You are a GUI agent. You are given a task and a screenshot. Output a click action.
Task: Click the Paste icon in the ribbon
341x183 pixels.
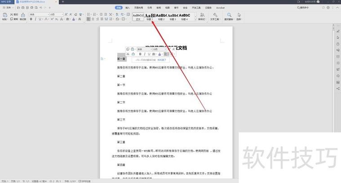click(x=5, y=15)
